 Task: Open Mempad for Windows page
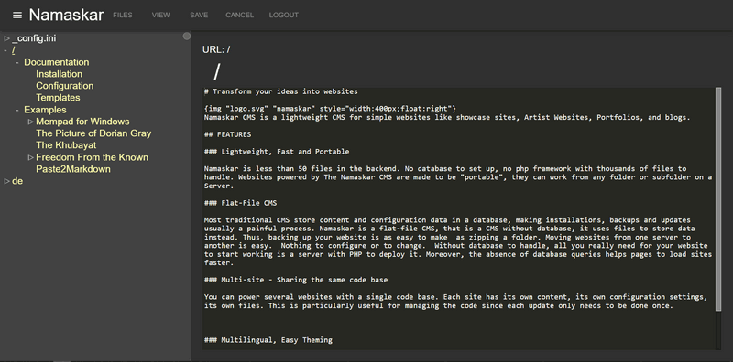click(82, 122)
